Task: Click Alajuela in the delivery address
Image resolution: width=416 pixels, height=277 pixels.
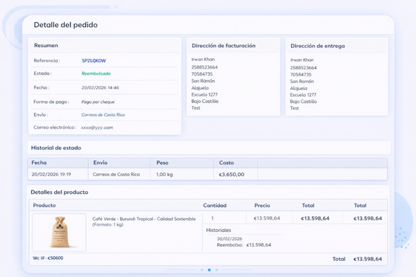Action: tap(299, 89)
